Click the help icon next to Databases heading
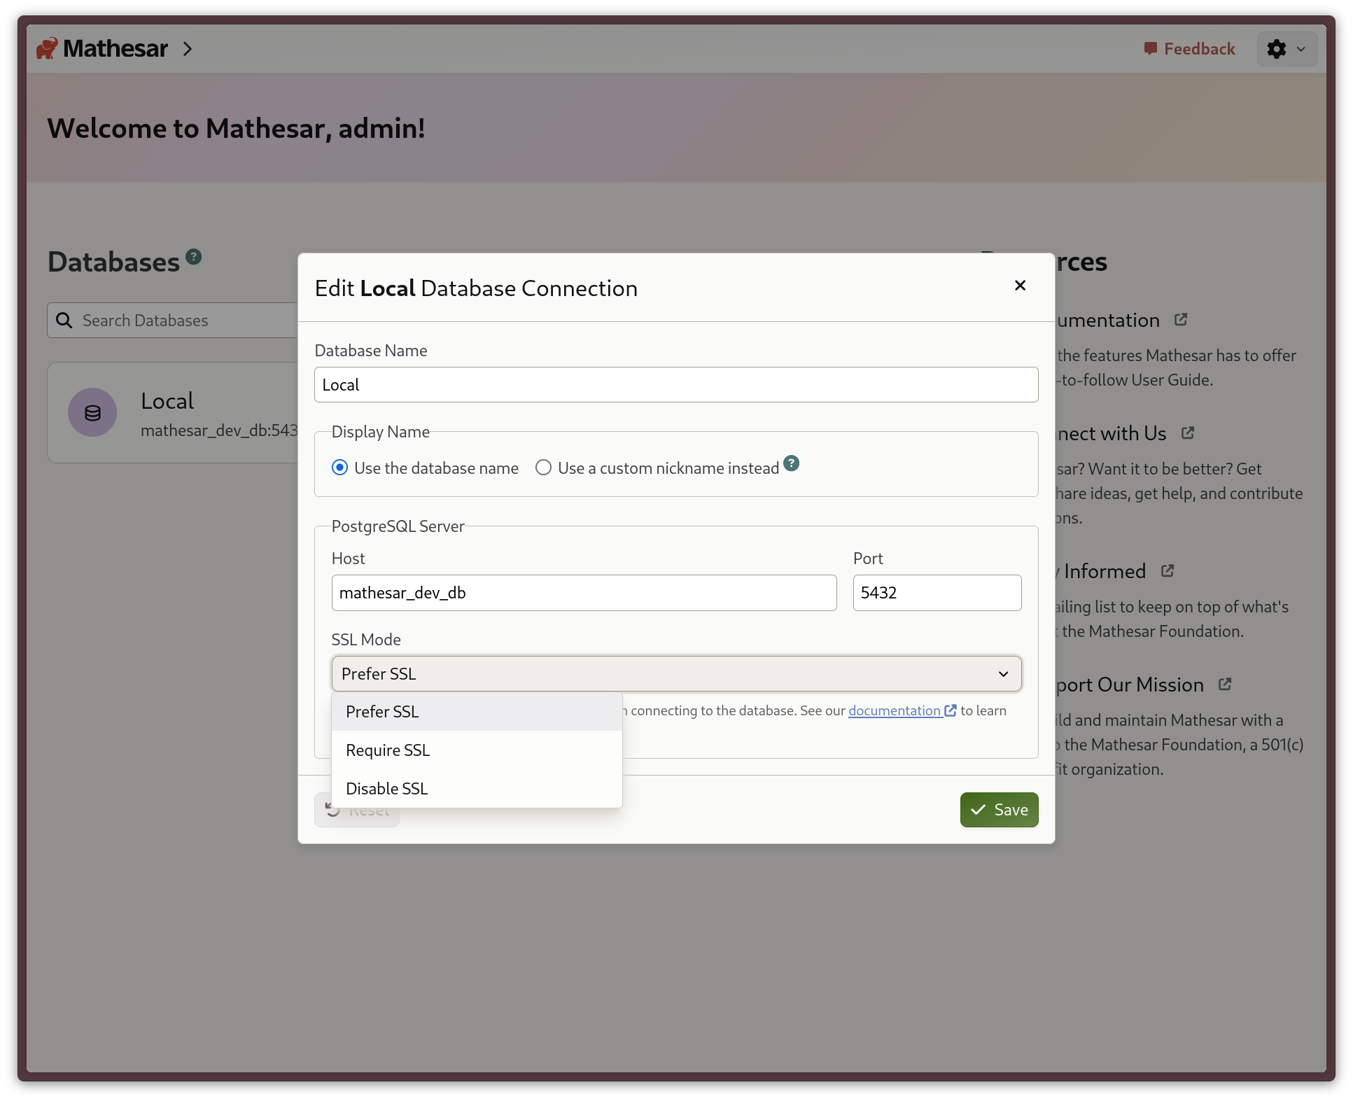 (194, 255)
